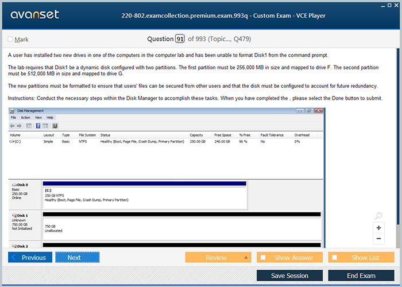
Task: Click Save Session button
Action: pos(289,276)
